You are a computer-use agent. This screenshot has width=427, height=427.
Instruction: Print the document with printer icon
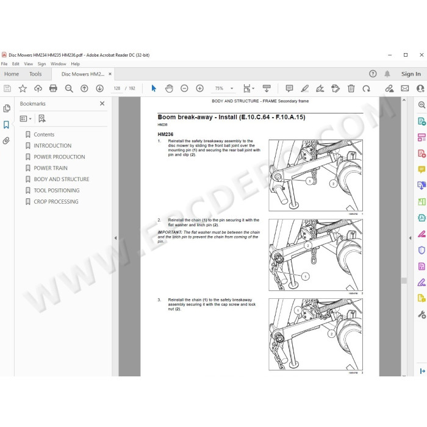[x=53, y=88]
